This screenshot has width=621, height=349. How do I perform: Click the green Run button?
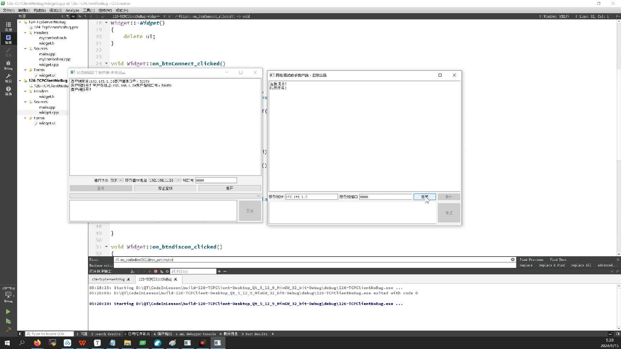click(8, 312)
